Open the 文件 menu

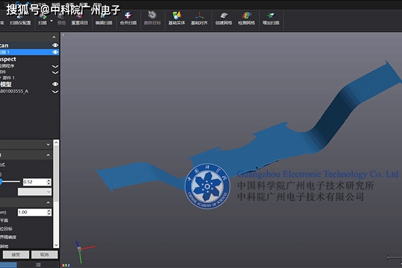pyautogui.click(x=42, y=5)
